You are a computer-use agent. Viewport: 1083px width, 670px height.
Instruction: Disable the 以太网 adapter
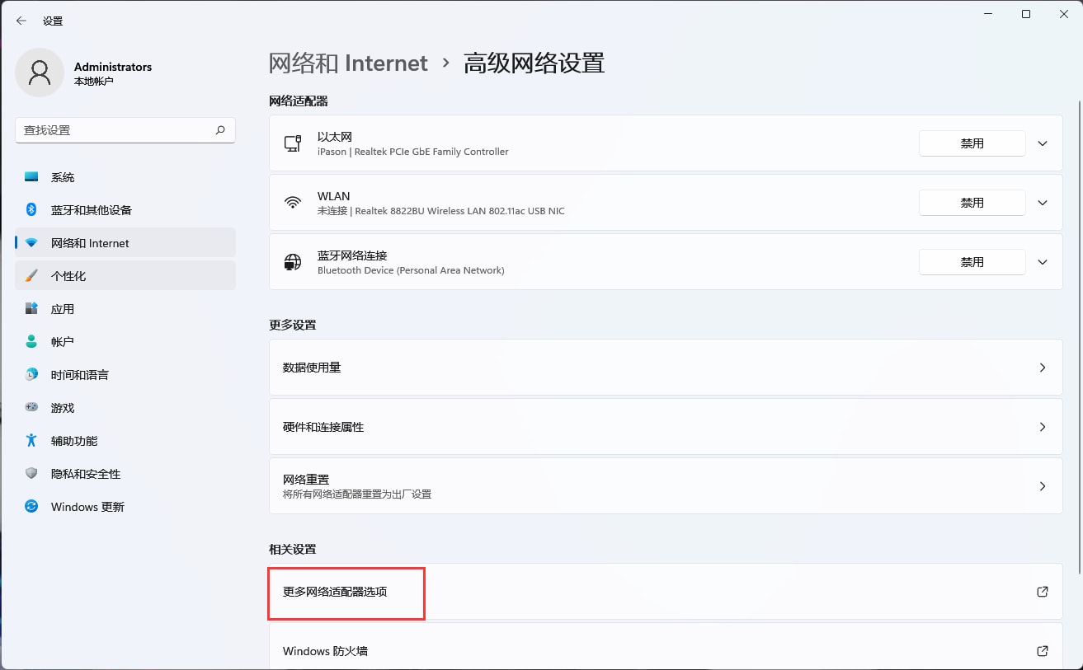click(972, 143)
